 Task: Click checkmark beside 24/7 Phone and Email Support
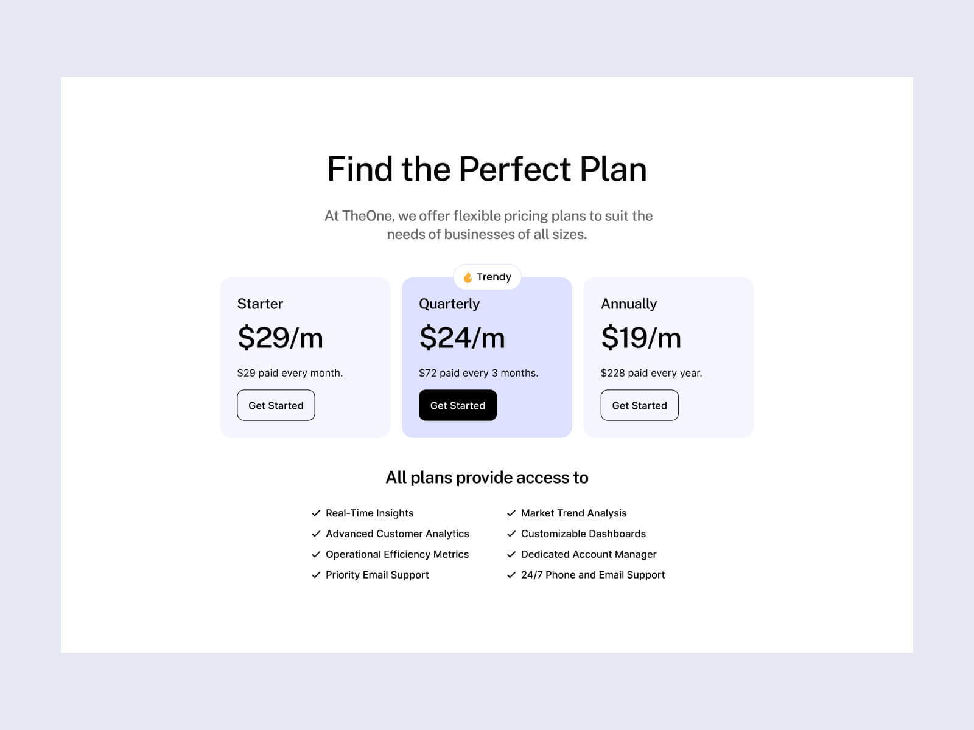[511, 575]
